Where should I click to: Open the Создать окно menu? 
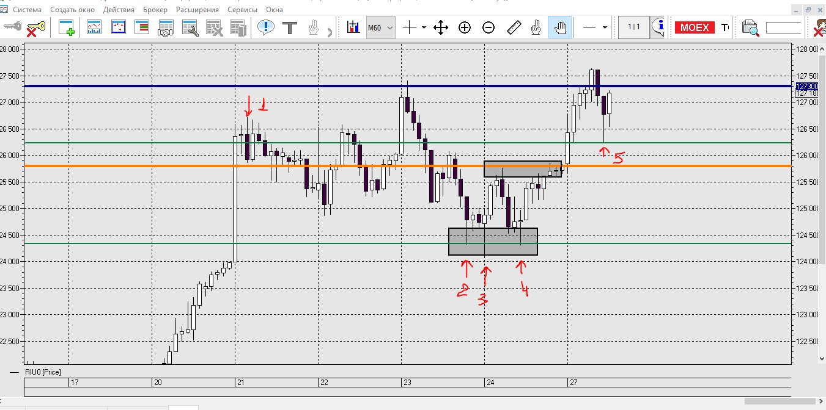(x=73, y=10)
